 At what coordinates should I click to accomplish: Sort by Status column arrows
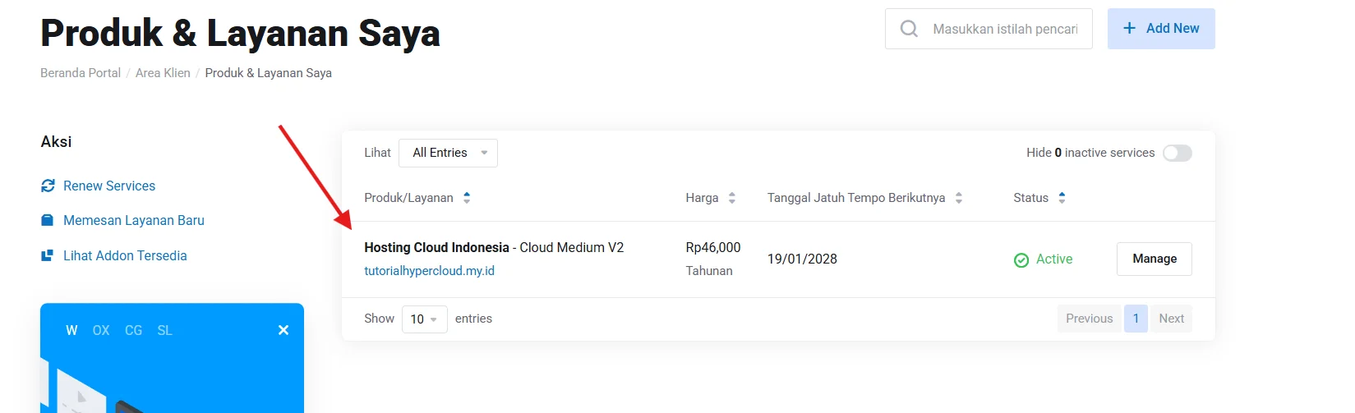coord(1062,198)
